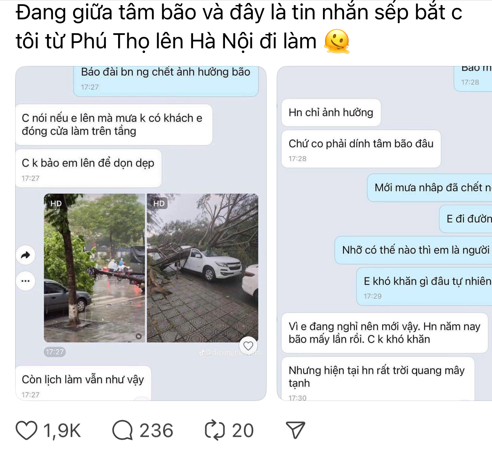Select the post caption text about Phú Thọ
The width and height of the screenshot is (492, 456).
(239, 27)
